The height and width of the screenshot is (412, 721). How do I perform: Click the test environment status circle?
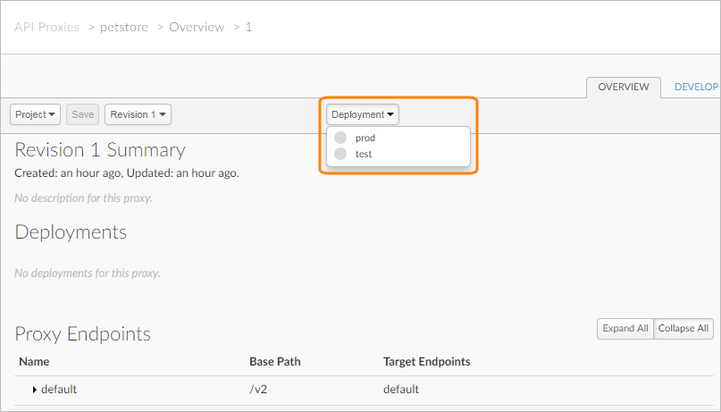pos(340,154)
